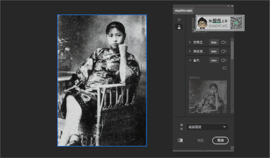Image resolution: width=270 pixels, height=158 pixels.
Task: Collapse the 着色 filter section
Action: point(190,60)
